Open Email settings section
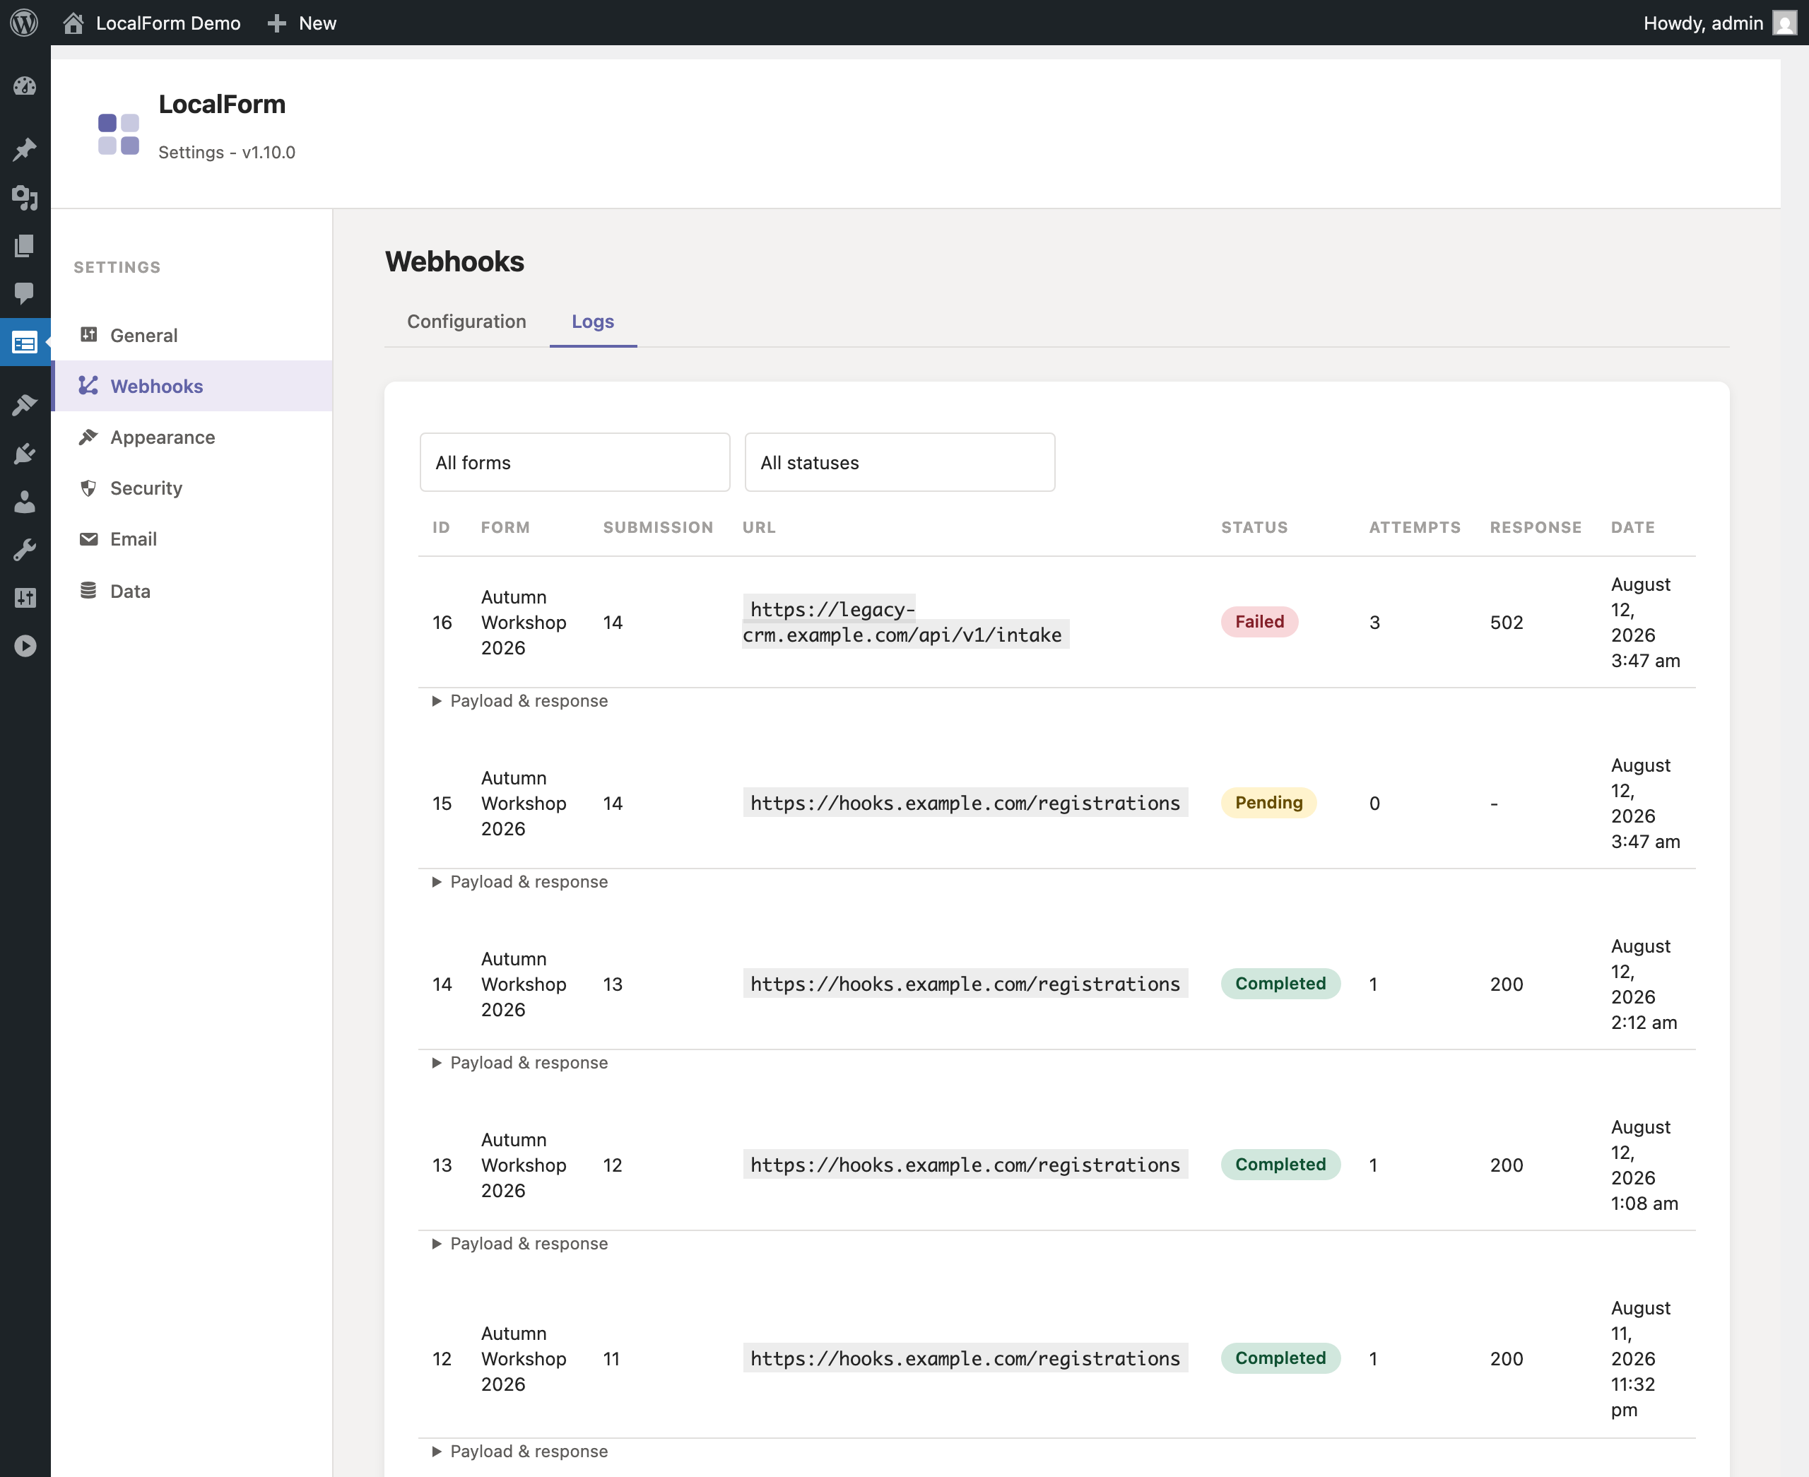The image size is (1809, 1477). coord(193,539)
